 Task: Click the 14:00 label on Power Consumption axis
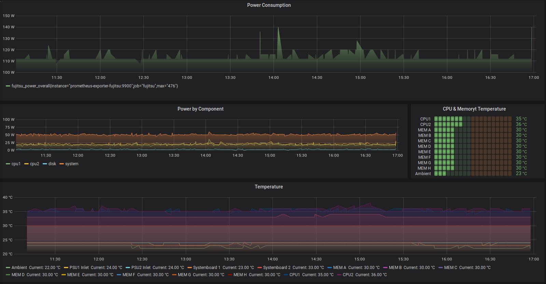click(x=274, y=77)
